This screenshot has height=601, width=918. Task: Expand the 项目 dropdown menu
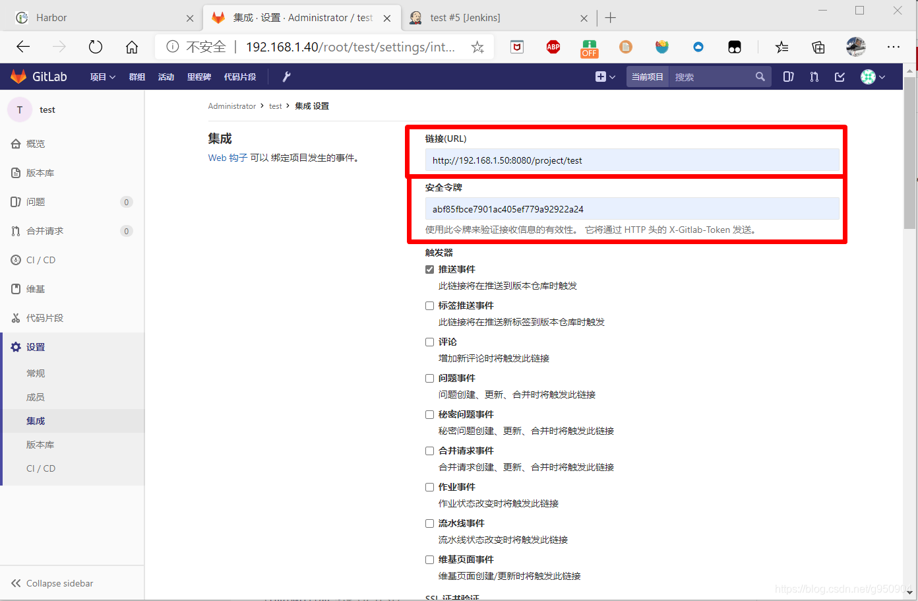point(102,77)
